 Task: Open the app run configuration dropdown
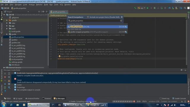point(141,8)
